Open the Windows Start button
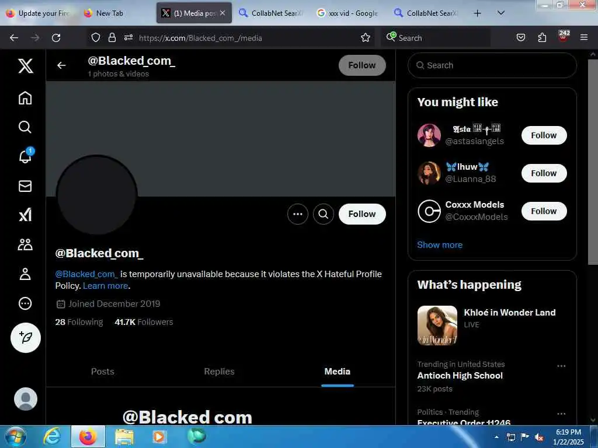 [x=15, y=437]
